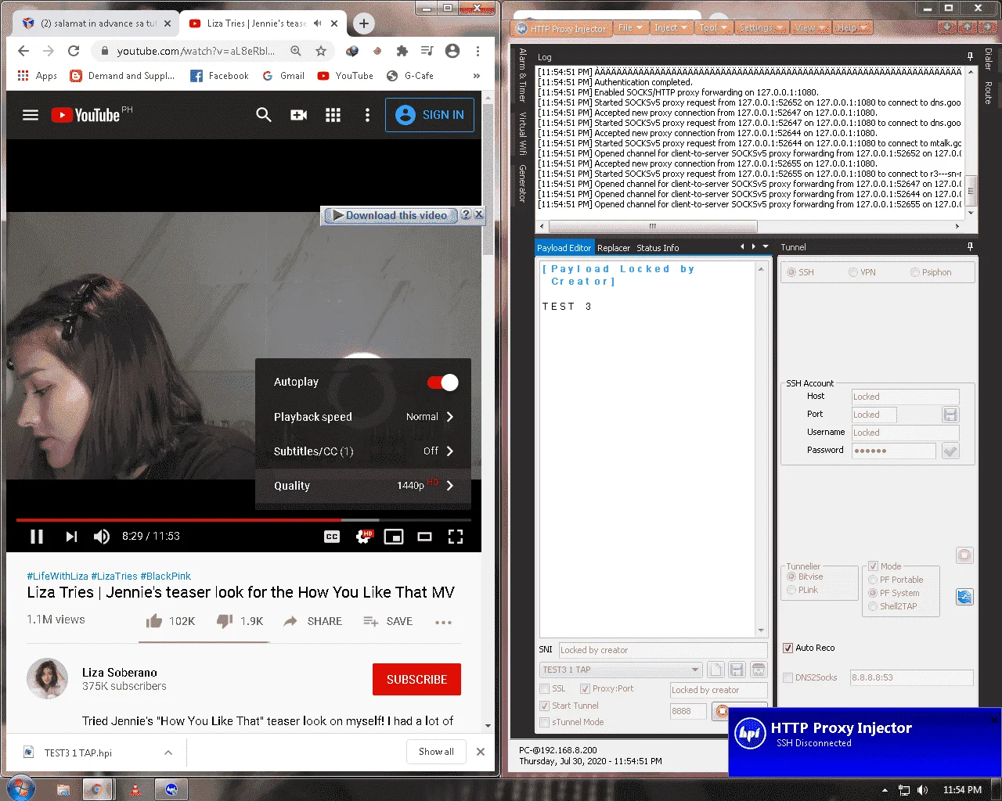Open YouTube three-dot settings menu in header
The image size is (1002, 801).
(367, 115)
